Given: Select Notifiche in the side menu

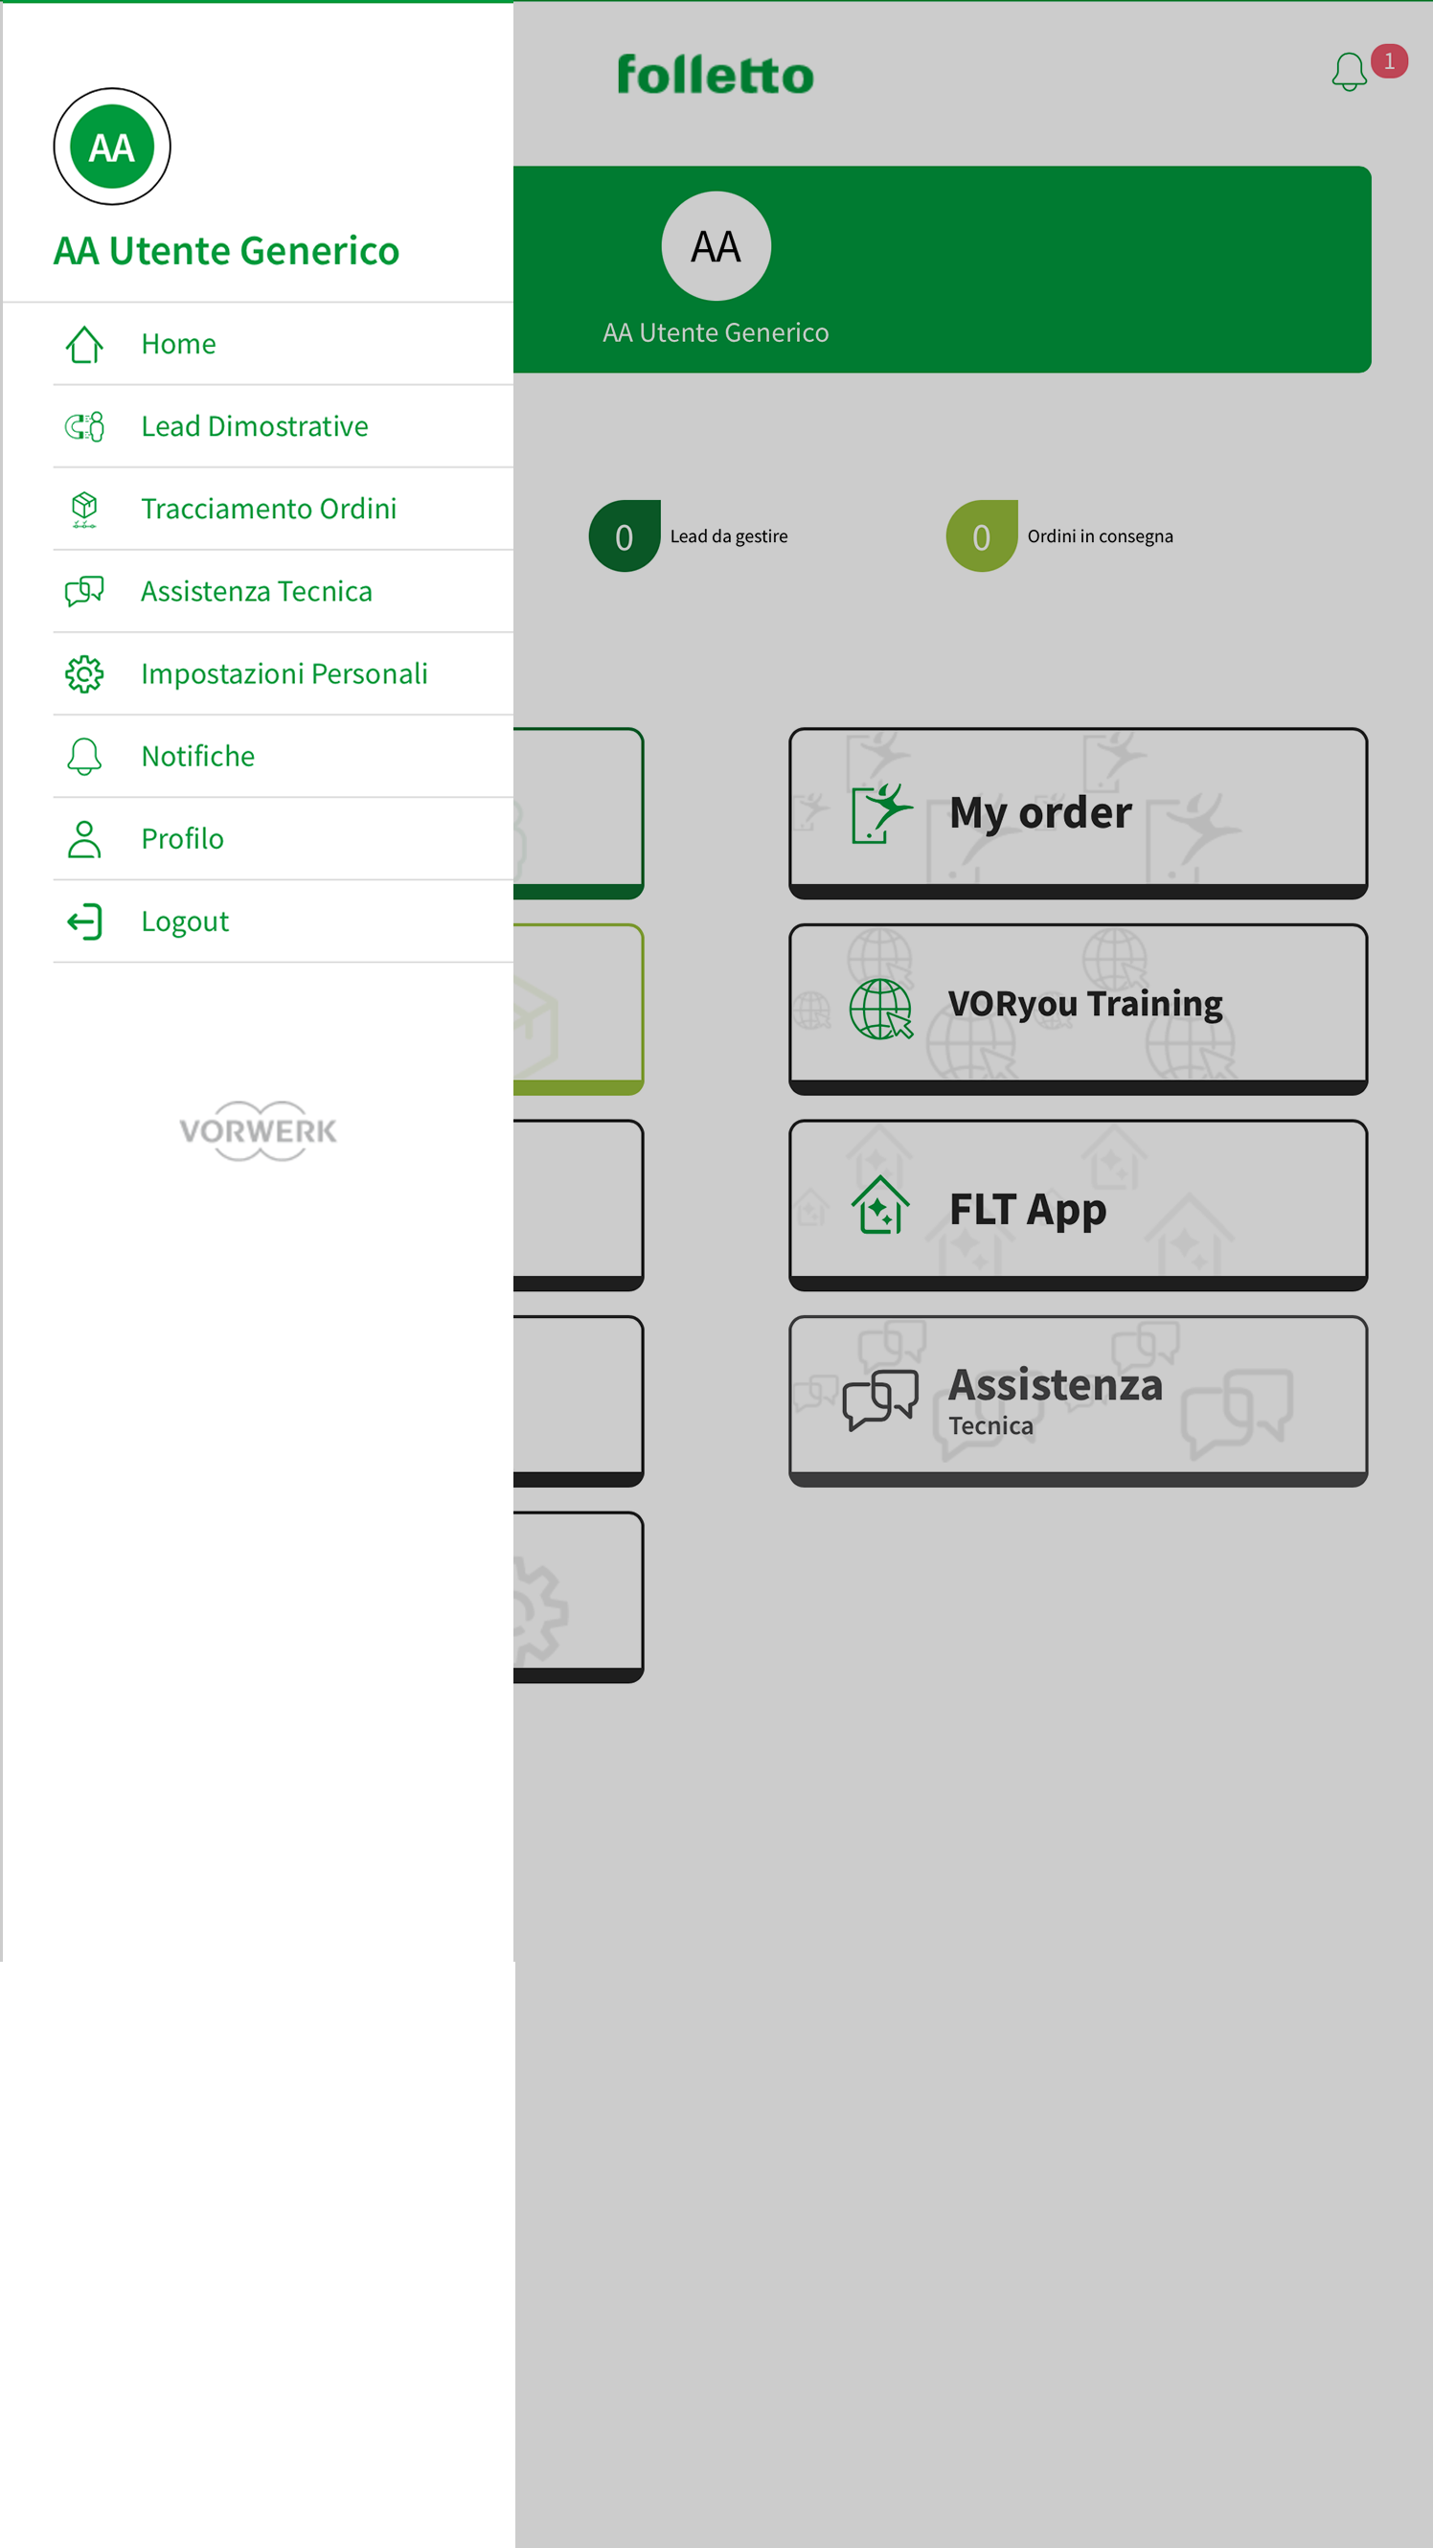Looking at the screenshot, I should tap(283, 757).
